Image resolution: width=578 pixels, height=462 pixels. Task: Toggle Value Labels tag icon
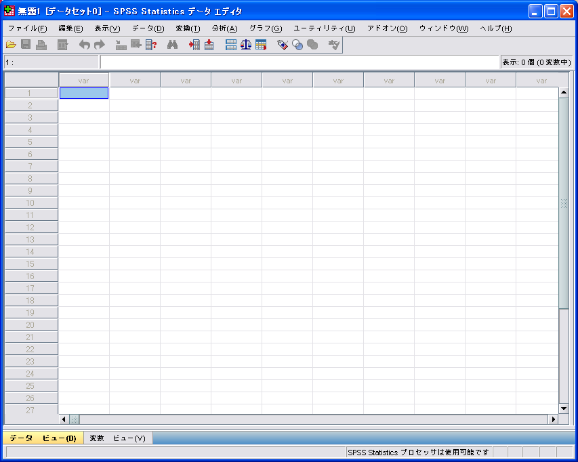coord(283,45)
